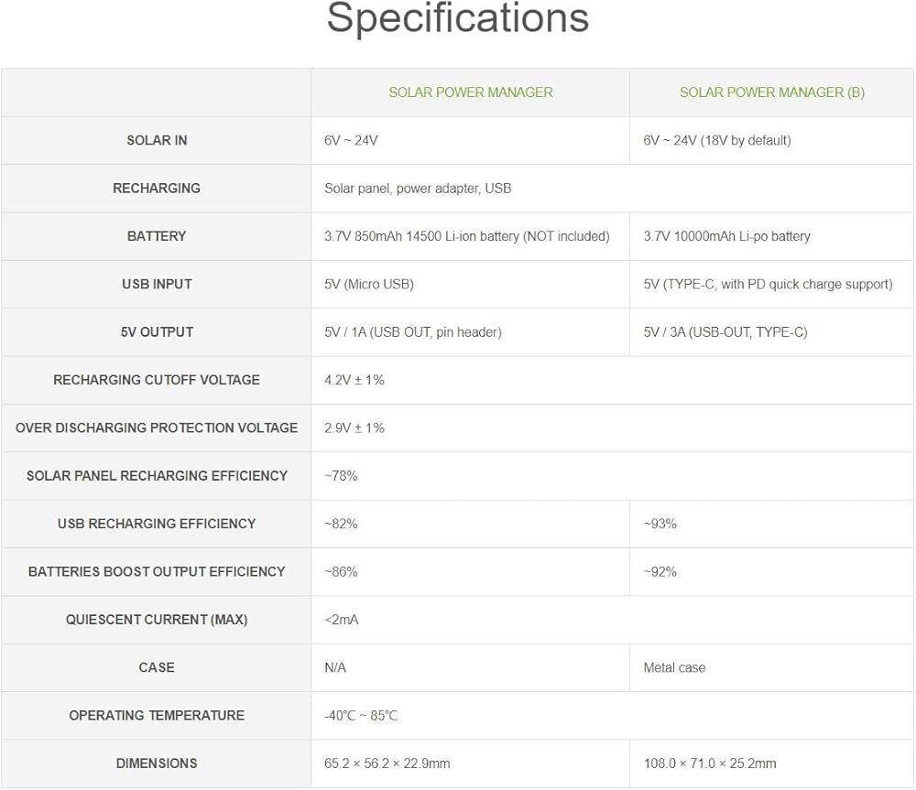Click the 'Metal case' cell
This screenshot has width=916, height=790.
point(674,667)
